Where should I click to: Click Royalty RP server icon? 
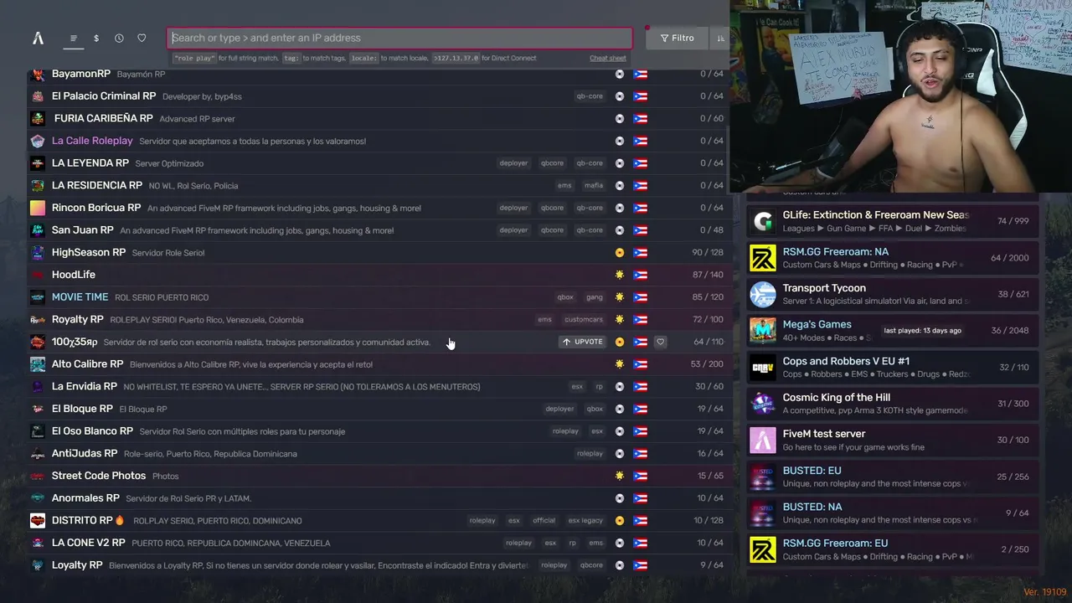38,319
